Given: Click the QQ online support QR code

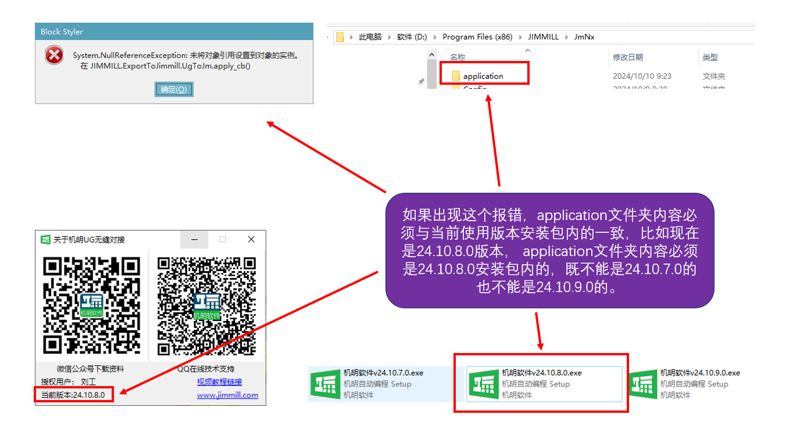Looking at the screenshot, I should click(x=207, y=306).
